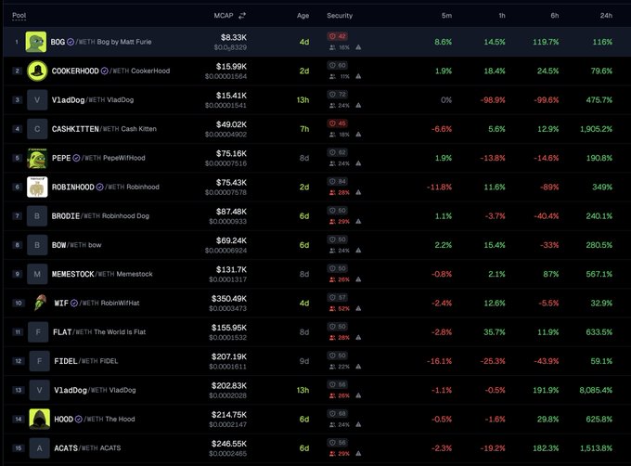Image resolution: width=631 pixels, height=466 pixels.
Task: Click the -89% 6h change for ROBINHOOD
Action: pos(549,188)
